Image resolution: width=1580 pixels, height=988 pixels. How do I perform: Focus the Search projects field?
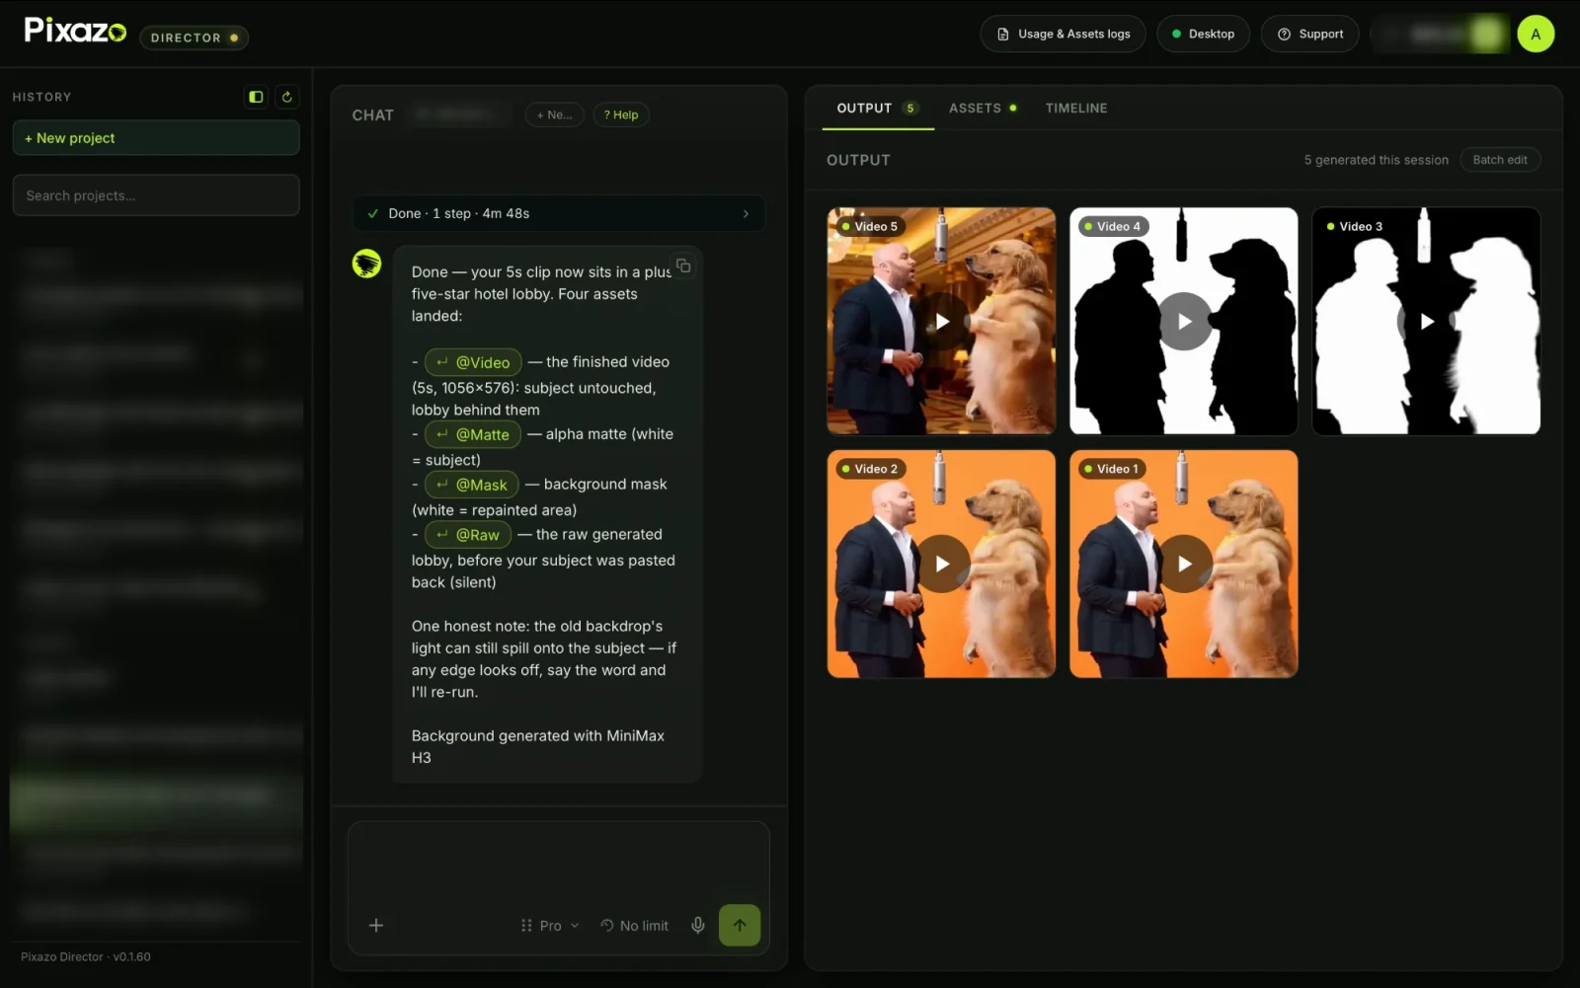[156, 195]
